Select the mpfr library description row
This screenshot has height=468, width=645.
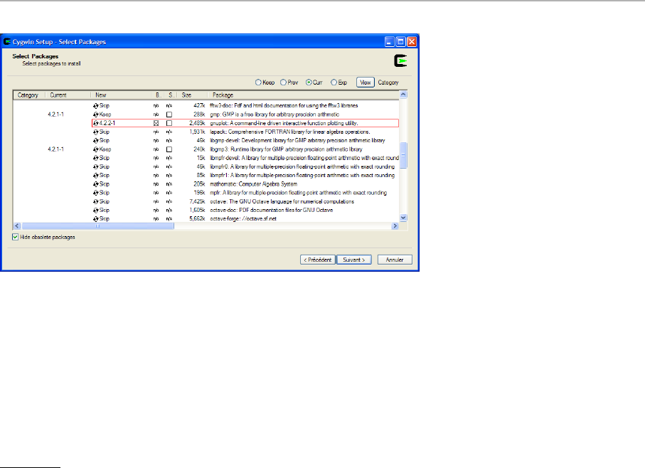(298, 193)
